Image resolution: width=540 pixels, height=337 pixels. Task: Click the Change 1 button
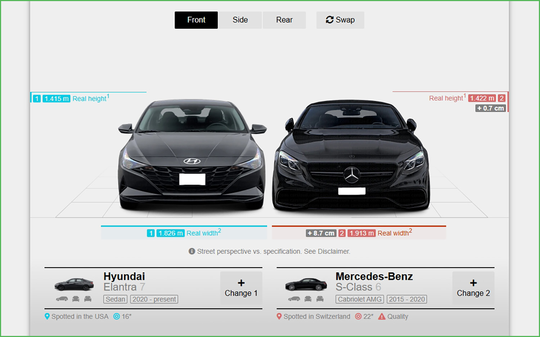(x=241, y=288)
